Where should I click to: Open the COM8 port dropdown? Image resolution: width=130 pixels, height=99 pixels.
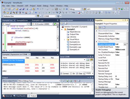50,16
